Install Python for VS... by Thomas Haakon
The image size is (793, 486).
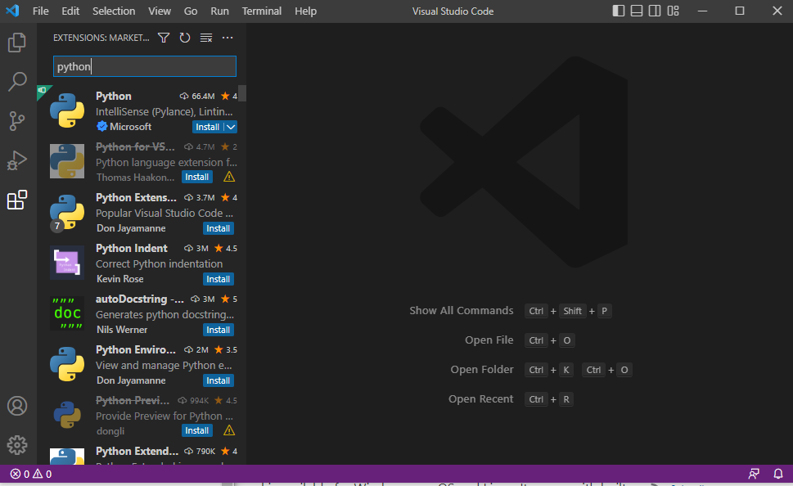(196, 177)
